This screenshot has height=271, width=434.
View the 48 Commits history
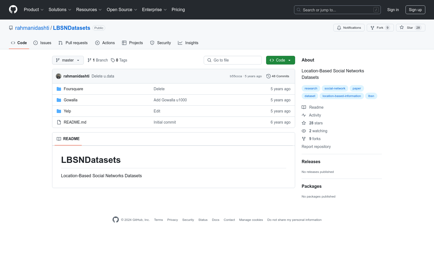(x=278, y=76)
